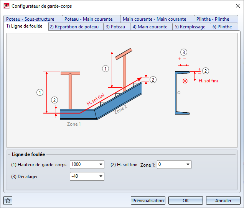The width and height of the screenshot is (244, 208).
Task: Click the favorites star icon
Action: [x=8, y=200]
